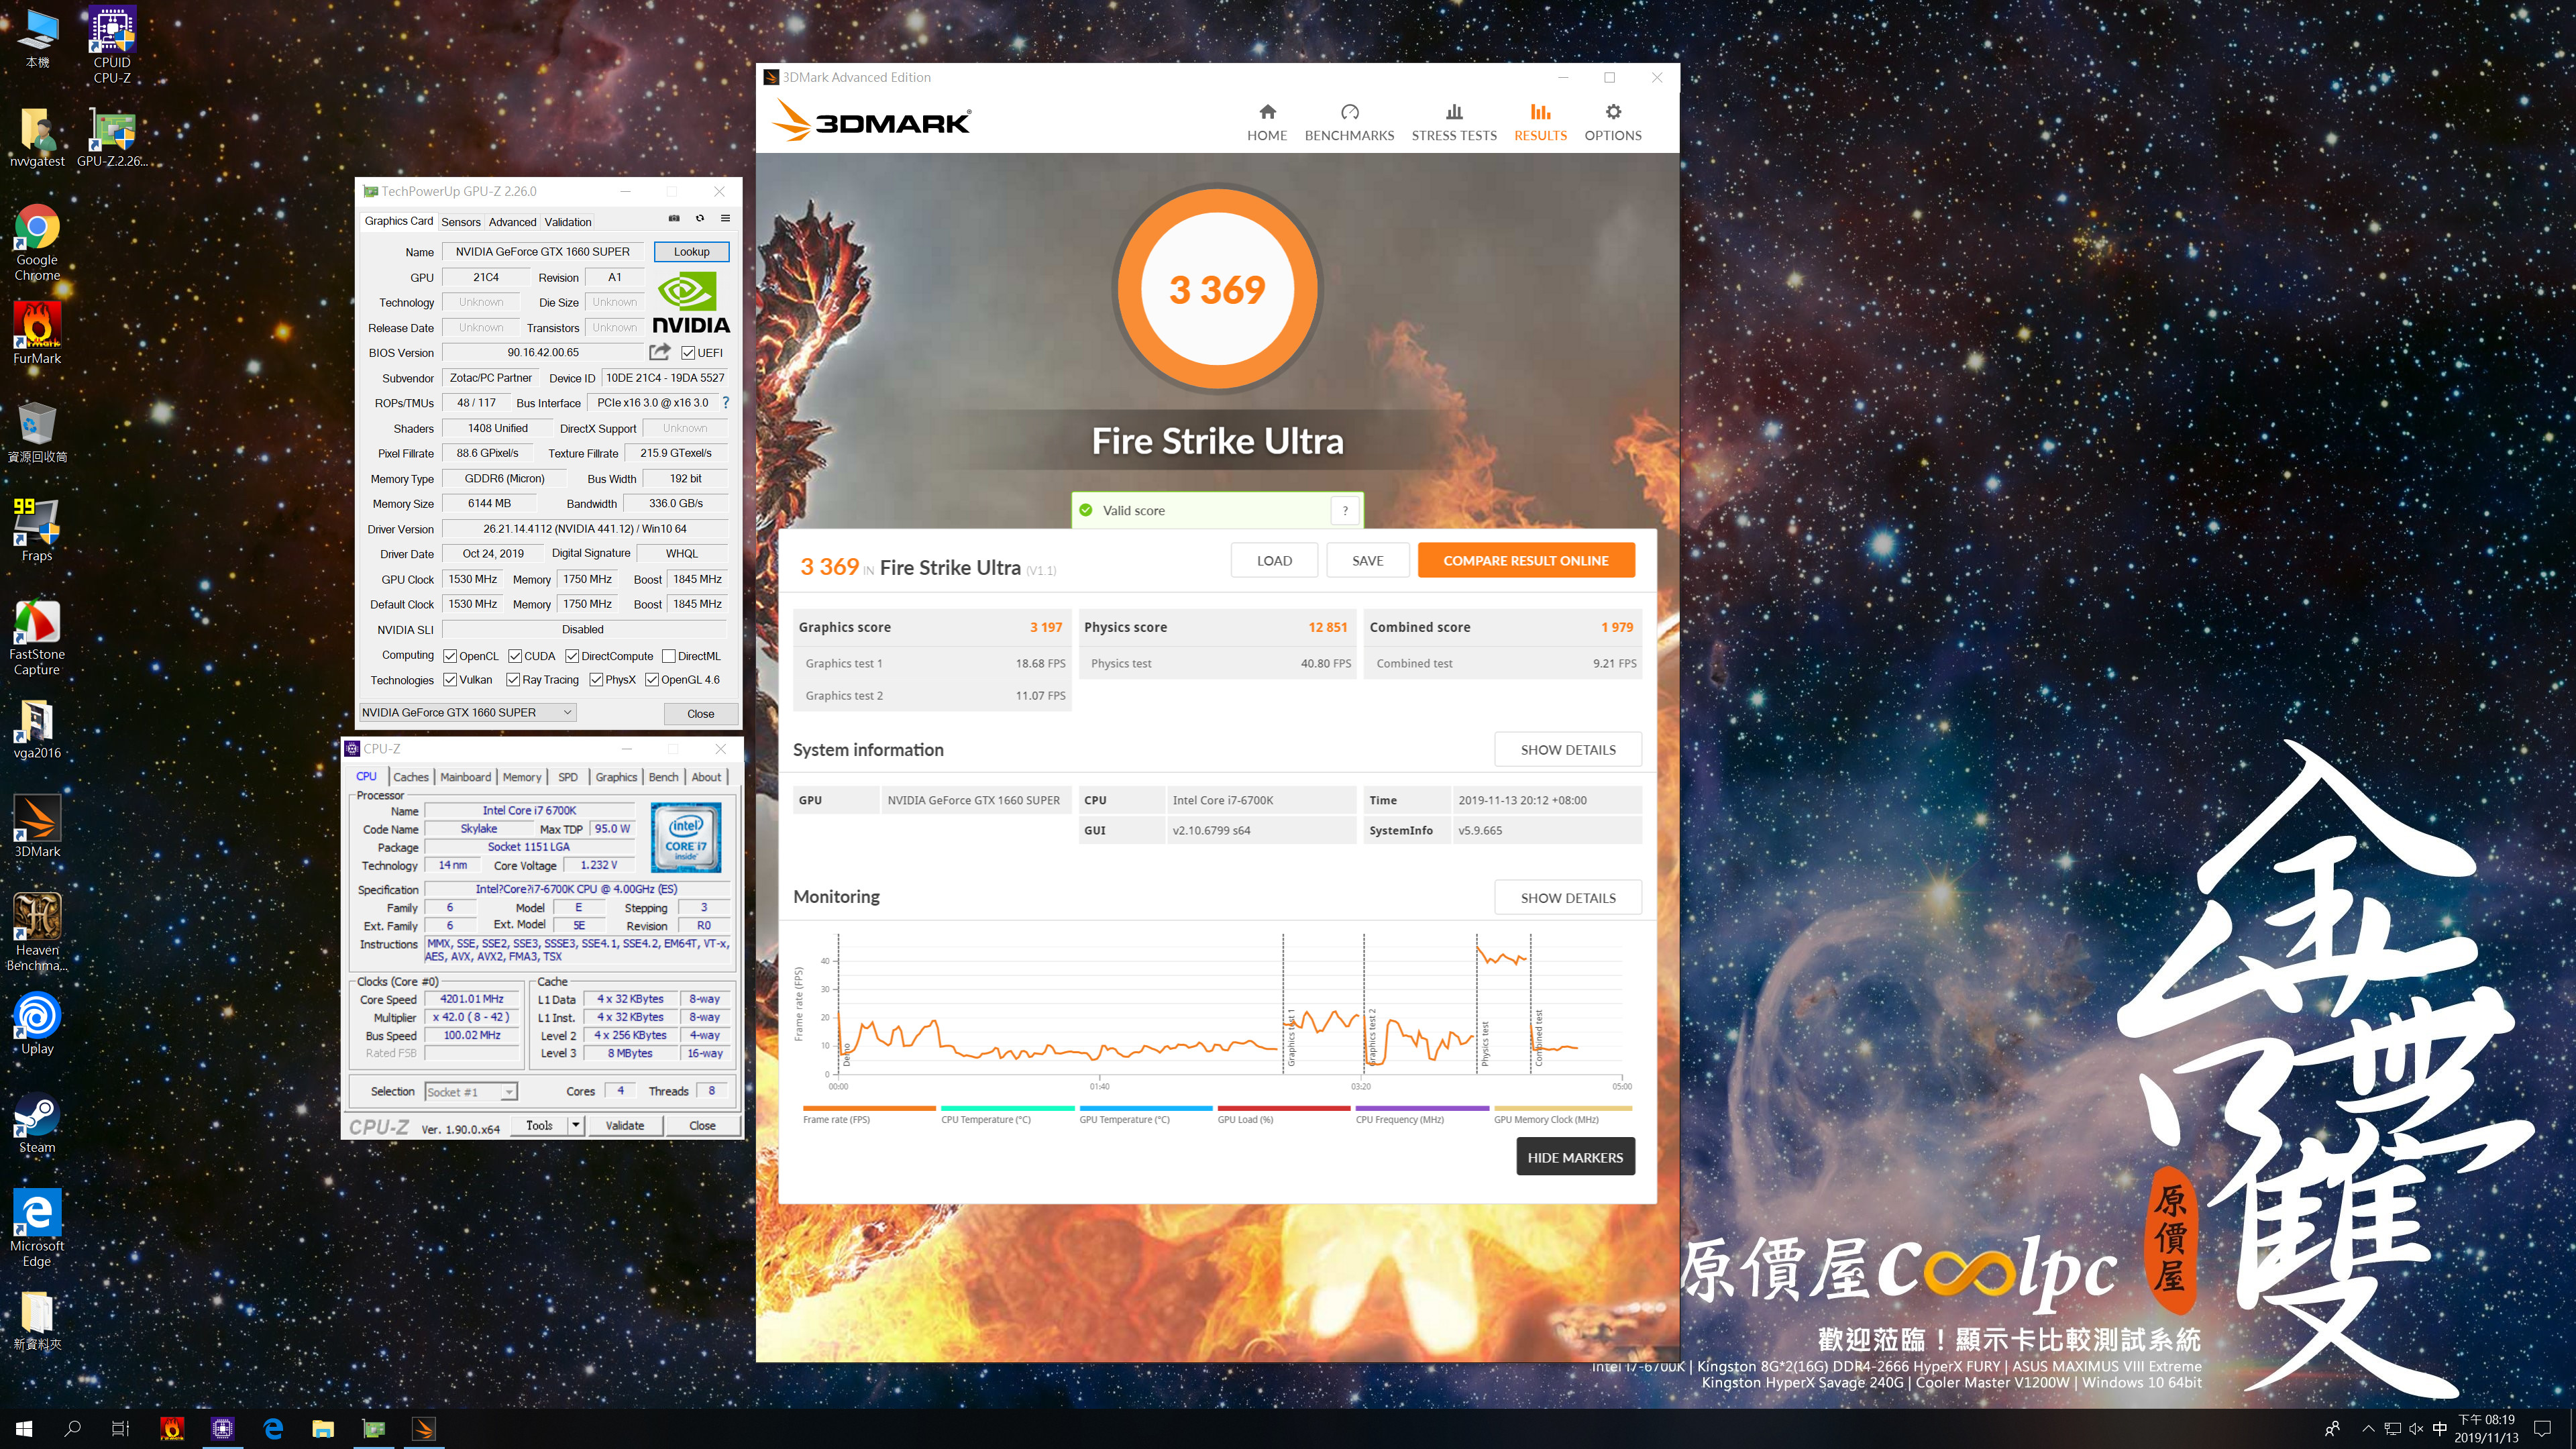Screen dimensions: 2576x1449
Task: Open the FastStone Capture desktop shortcut
Action: click(x=37, y=638)
